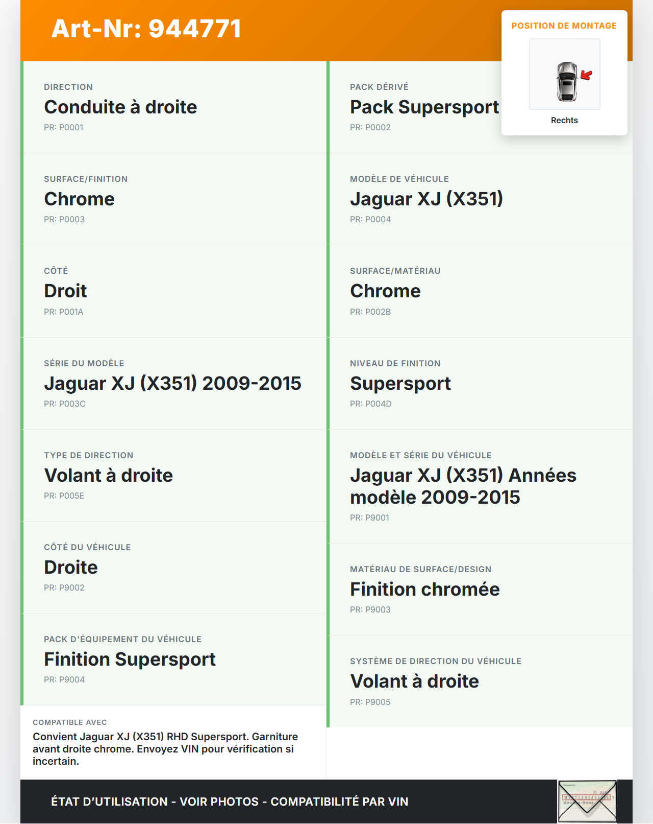Select the 'Finition chromée' value

[x=424, y=590]
